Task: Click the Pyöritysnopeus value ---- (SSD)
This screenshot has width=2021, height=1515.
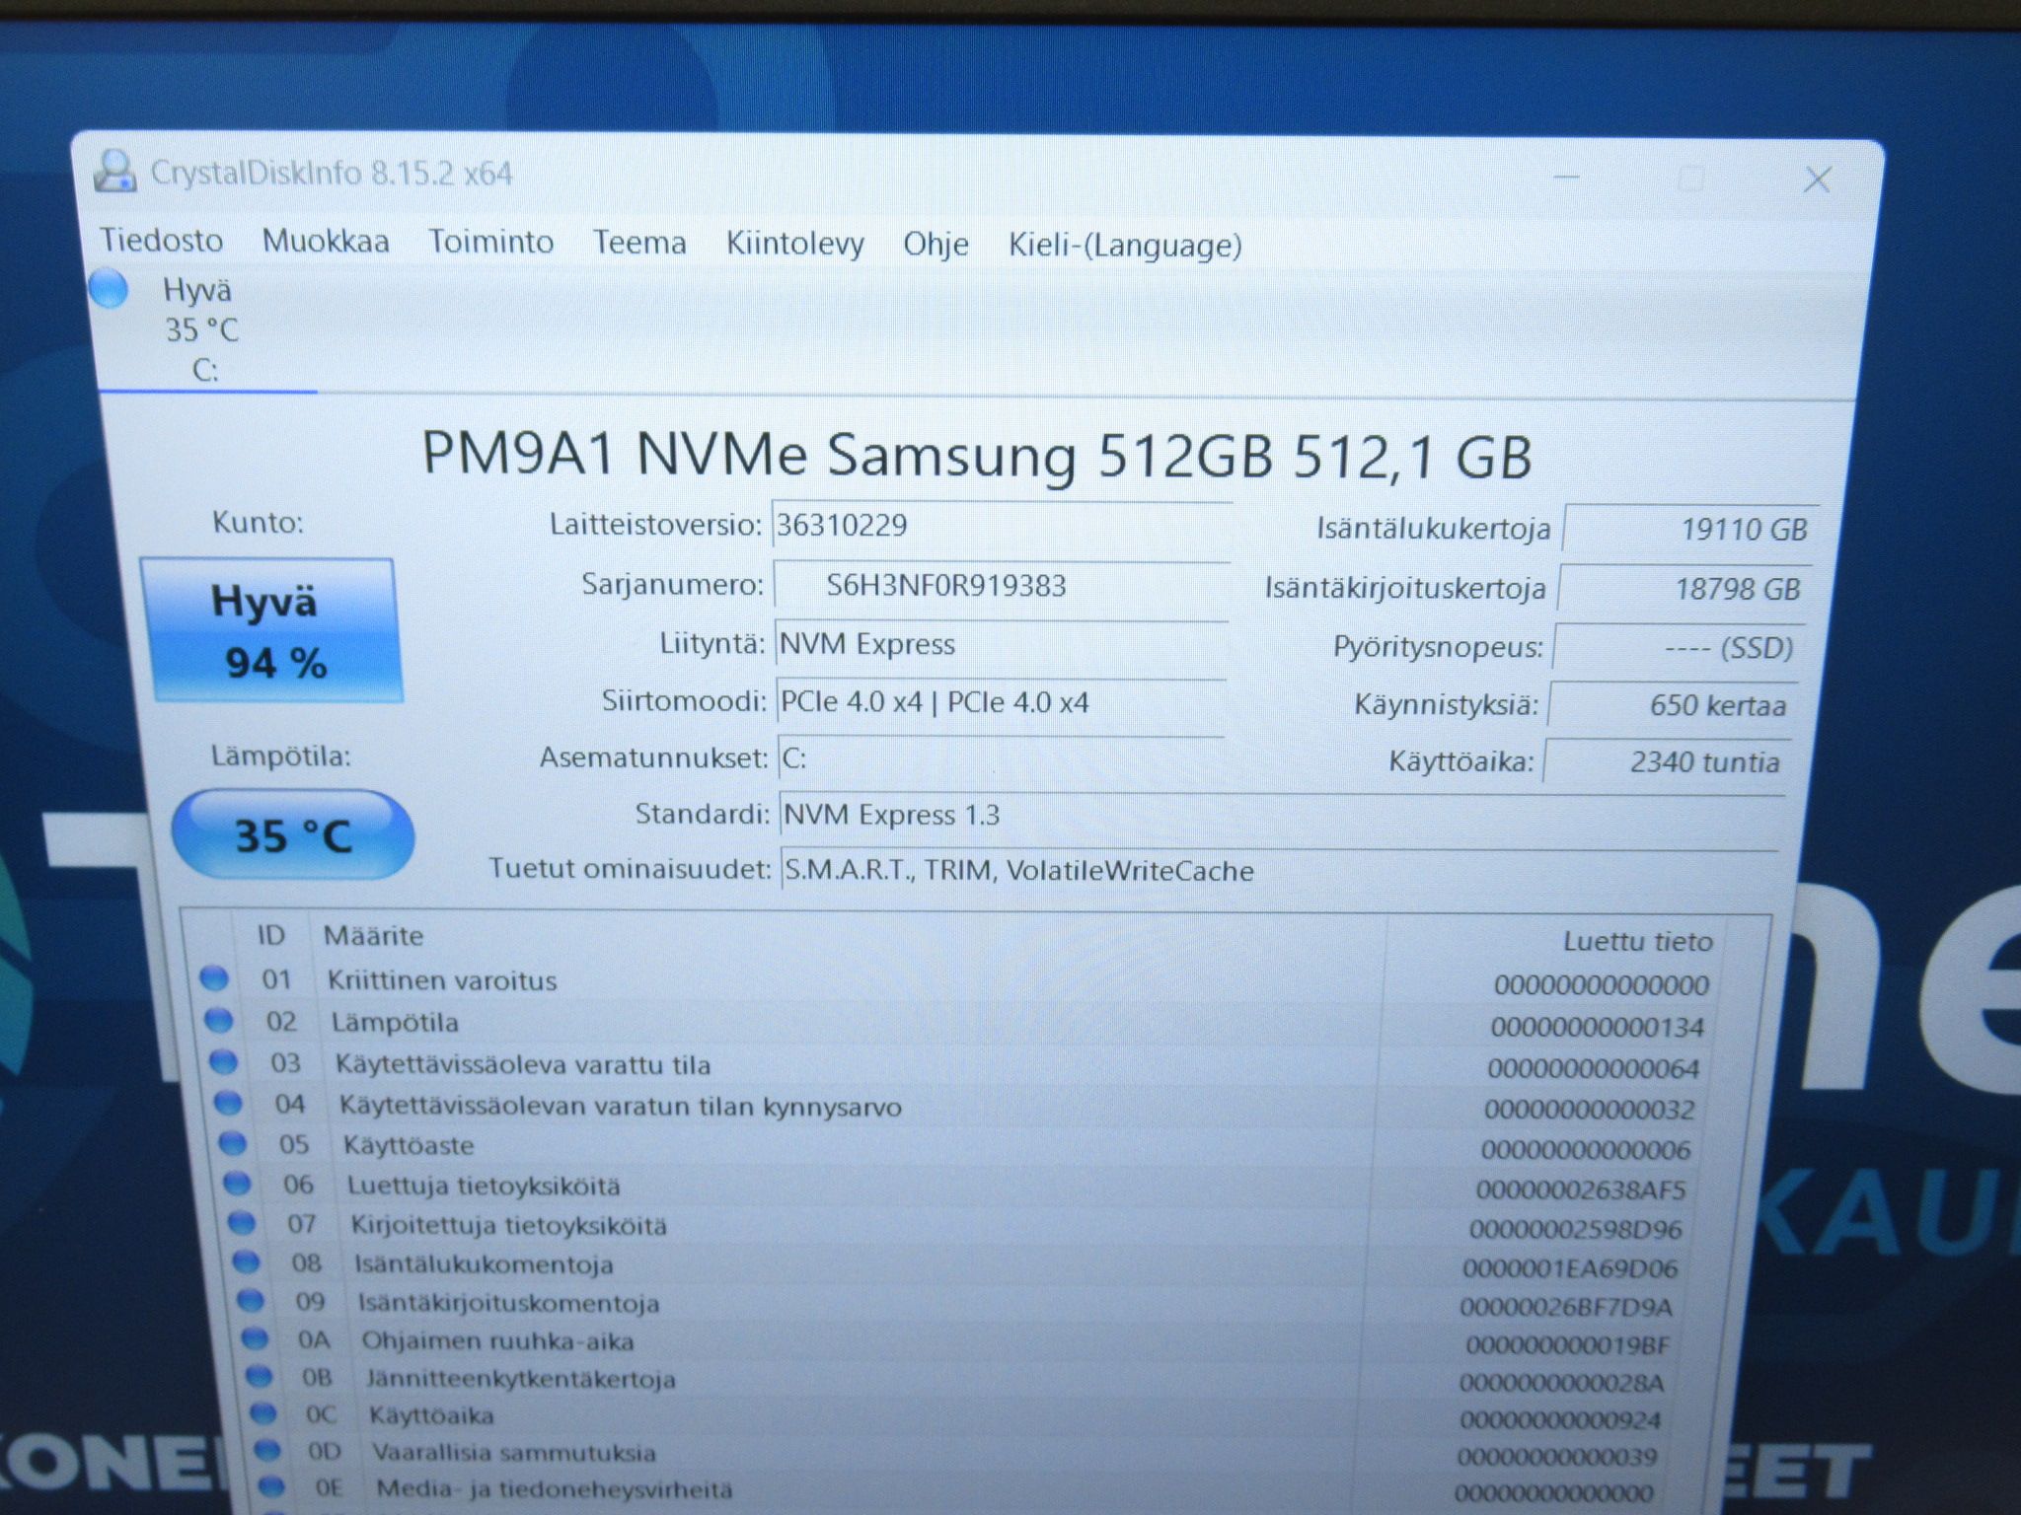Action: (x=1679, y=647)
